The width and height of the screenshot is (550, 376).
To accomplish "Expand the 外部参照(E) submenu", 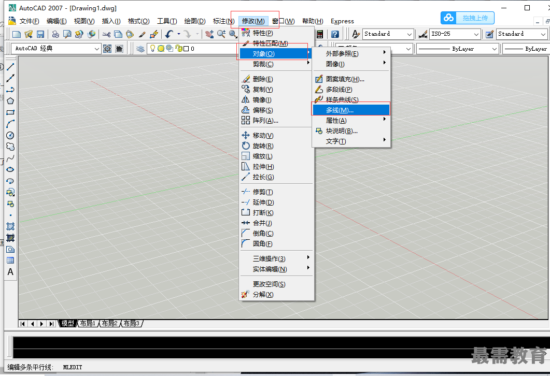I will pos(351,54).
